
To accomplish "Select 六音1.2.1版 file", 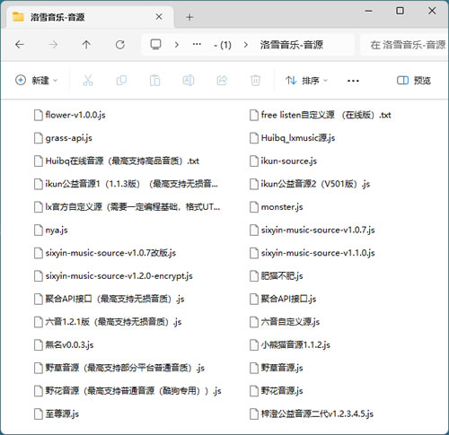I will pyautogui.click(x=108, y=322).
